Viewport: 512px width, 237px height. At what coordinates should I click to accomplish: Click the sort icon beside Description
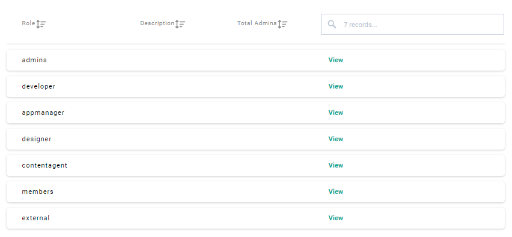pyautogui.click(x=180, y=24)
